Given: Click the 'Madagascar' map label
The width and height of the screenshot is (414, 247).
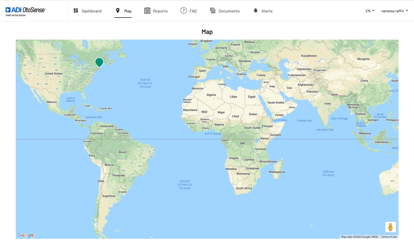Looking at the screenshot, I should coord(277,172).
